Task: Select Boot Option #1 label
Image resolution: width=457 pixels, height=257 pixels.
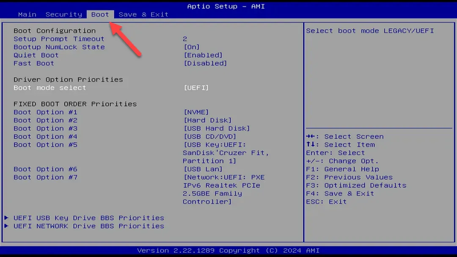Action: pos(45,112)
